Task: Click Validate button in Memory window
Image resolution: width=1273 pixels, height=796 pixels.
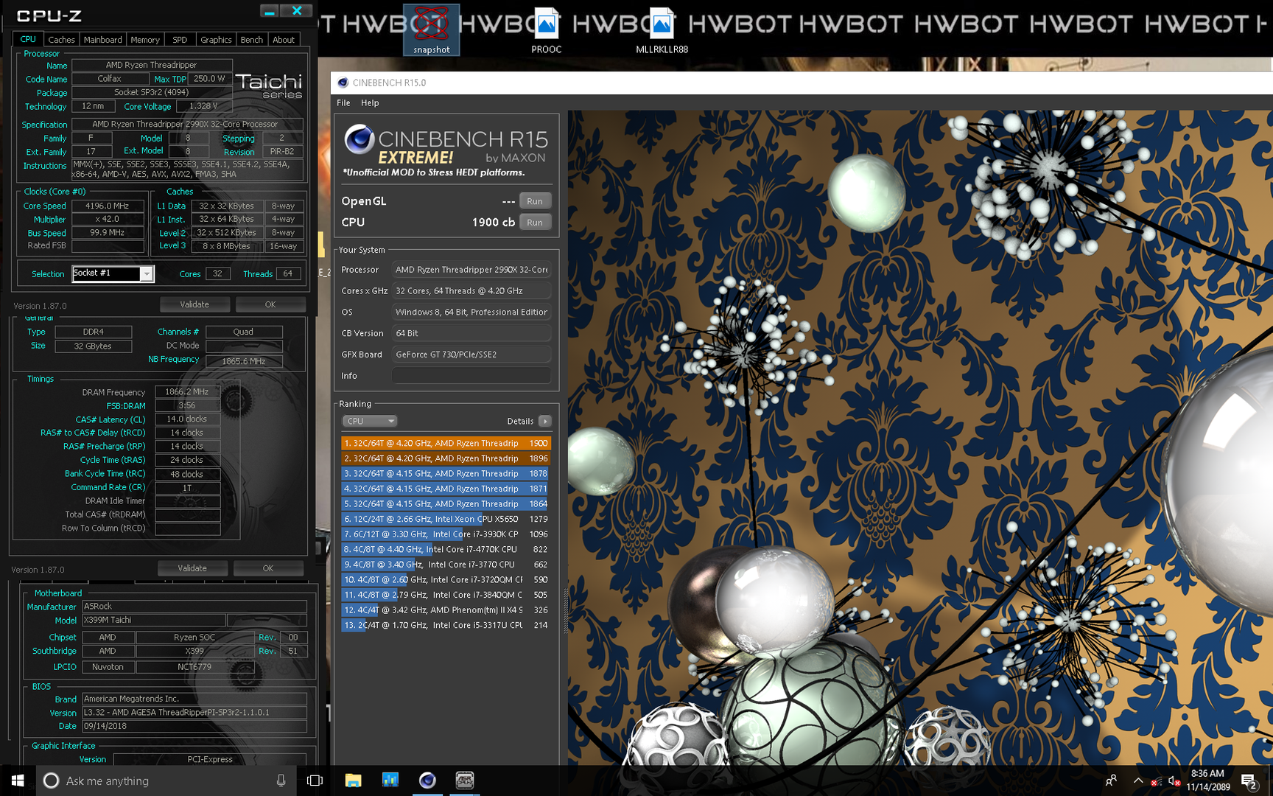Action: click(x=192, y=568)
